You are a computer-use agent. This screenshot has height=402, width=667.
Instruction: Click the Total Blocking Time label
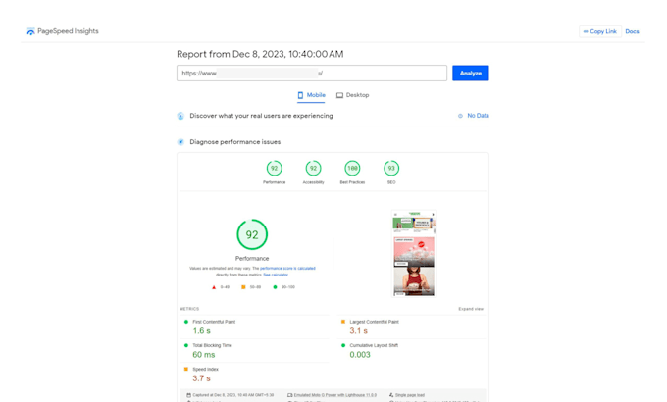point(212,345)
